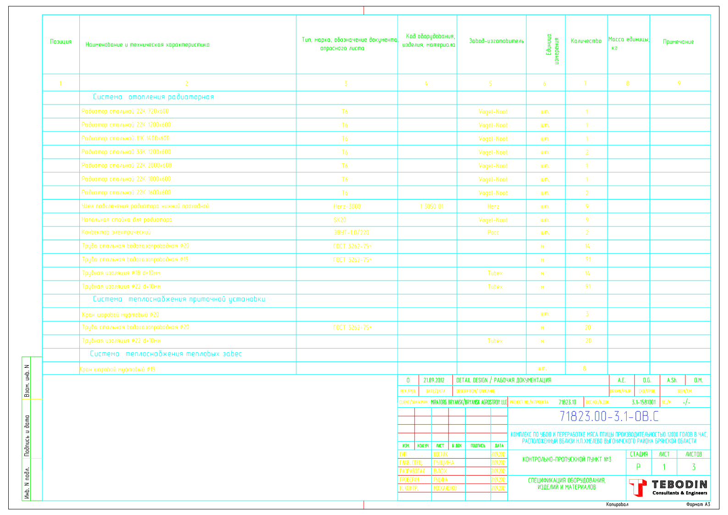Click the 'Примечание' column header
The image size is (728, 515).
coord(678,42)
